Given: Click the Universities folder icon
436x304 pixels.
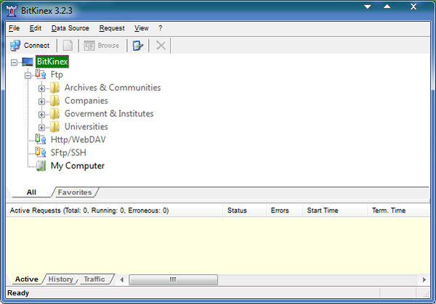Looking at the screenshot, I should [x=54, y=127].
